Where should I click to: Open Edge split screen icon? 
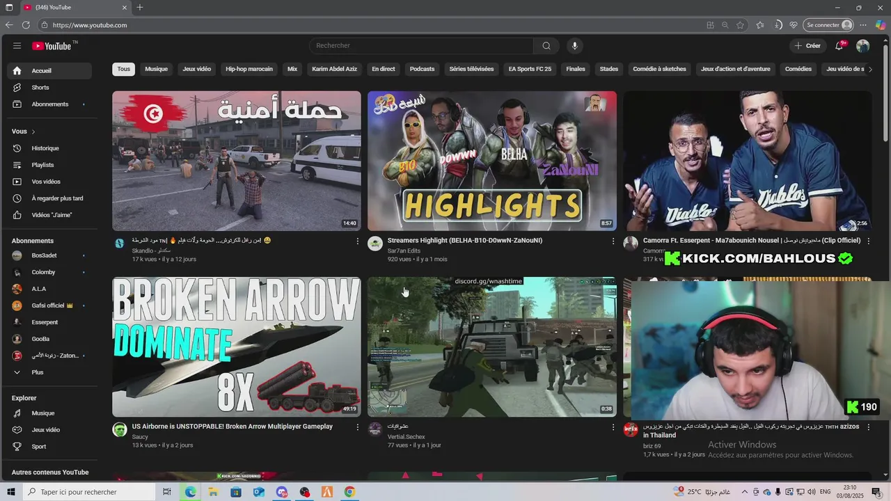710,25
